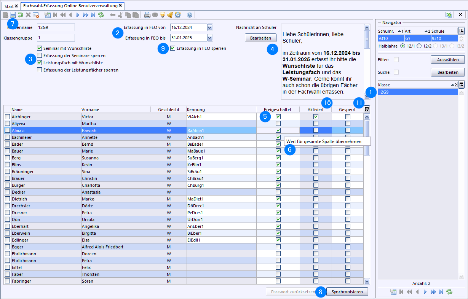Image resolution: width=468 pixels, height=299 pixels.
Task: Click the student table scroll-down arrow
Action: (x=367, y=282)
